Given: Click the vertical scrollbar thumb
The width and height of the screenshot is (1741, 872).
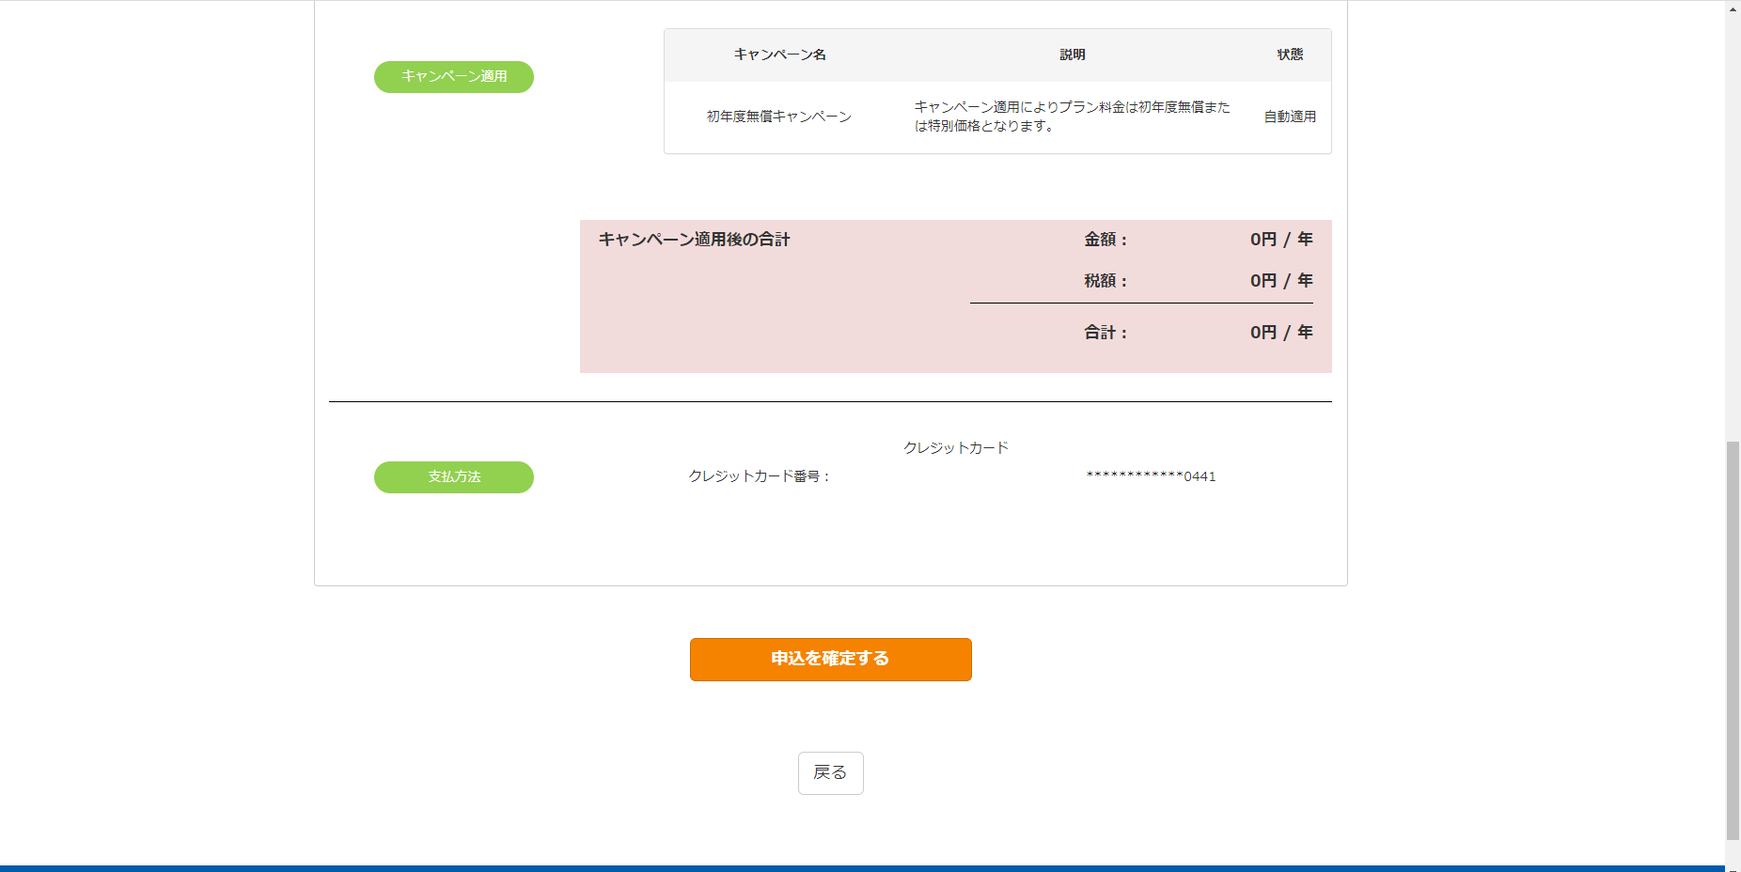Looking at the screenshot, I should tap(1733, 639).
